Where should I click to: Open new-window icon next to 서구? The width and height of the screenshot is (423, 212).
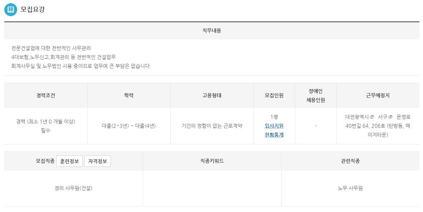390,117
